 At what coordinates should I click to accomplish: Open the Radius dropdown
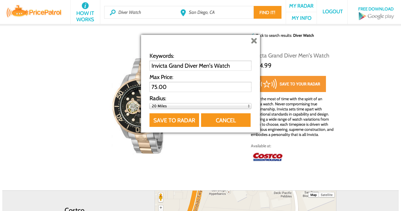200,106
